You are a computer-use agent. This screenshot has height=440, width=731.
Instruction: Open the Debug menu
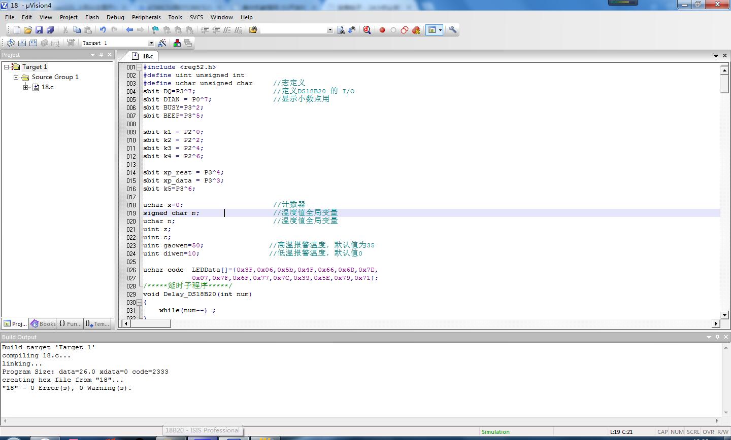click(115, 17)
